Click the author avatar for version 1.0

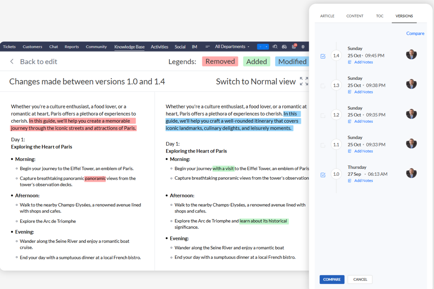pos(411,173)
